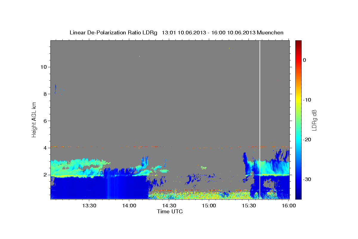Click the plot title mentioning Muenchen

tap(176, 33)
